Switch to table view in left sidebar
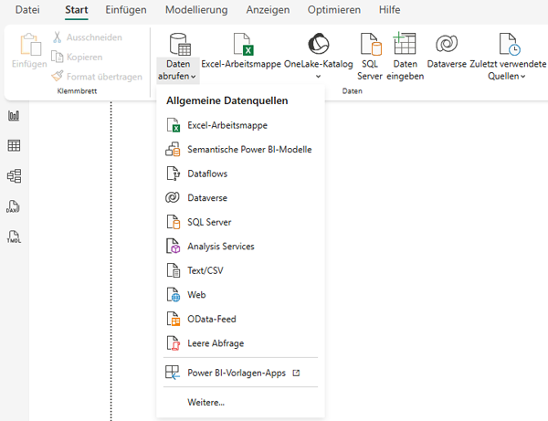The width and height of the screenshot is (548, 421). [x=15, y=146]
